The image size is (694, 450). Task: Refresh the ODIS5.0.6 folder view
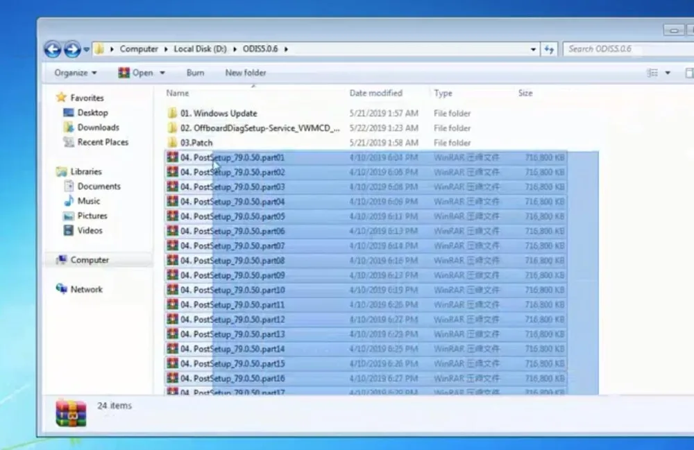point(549,49)
